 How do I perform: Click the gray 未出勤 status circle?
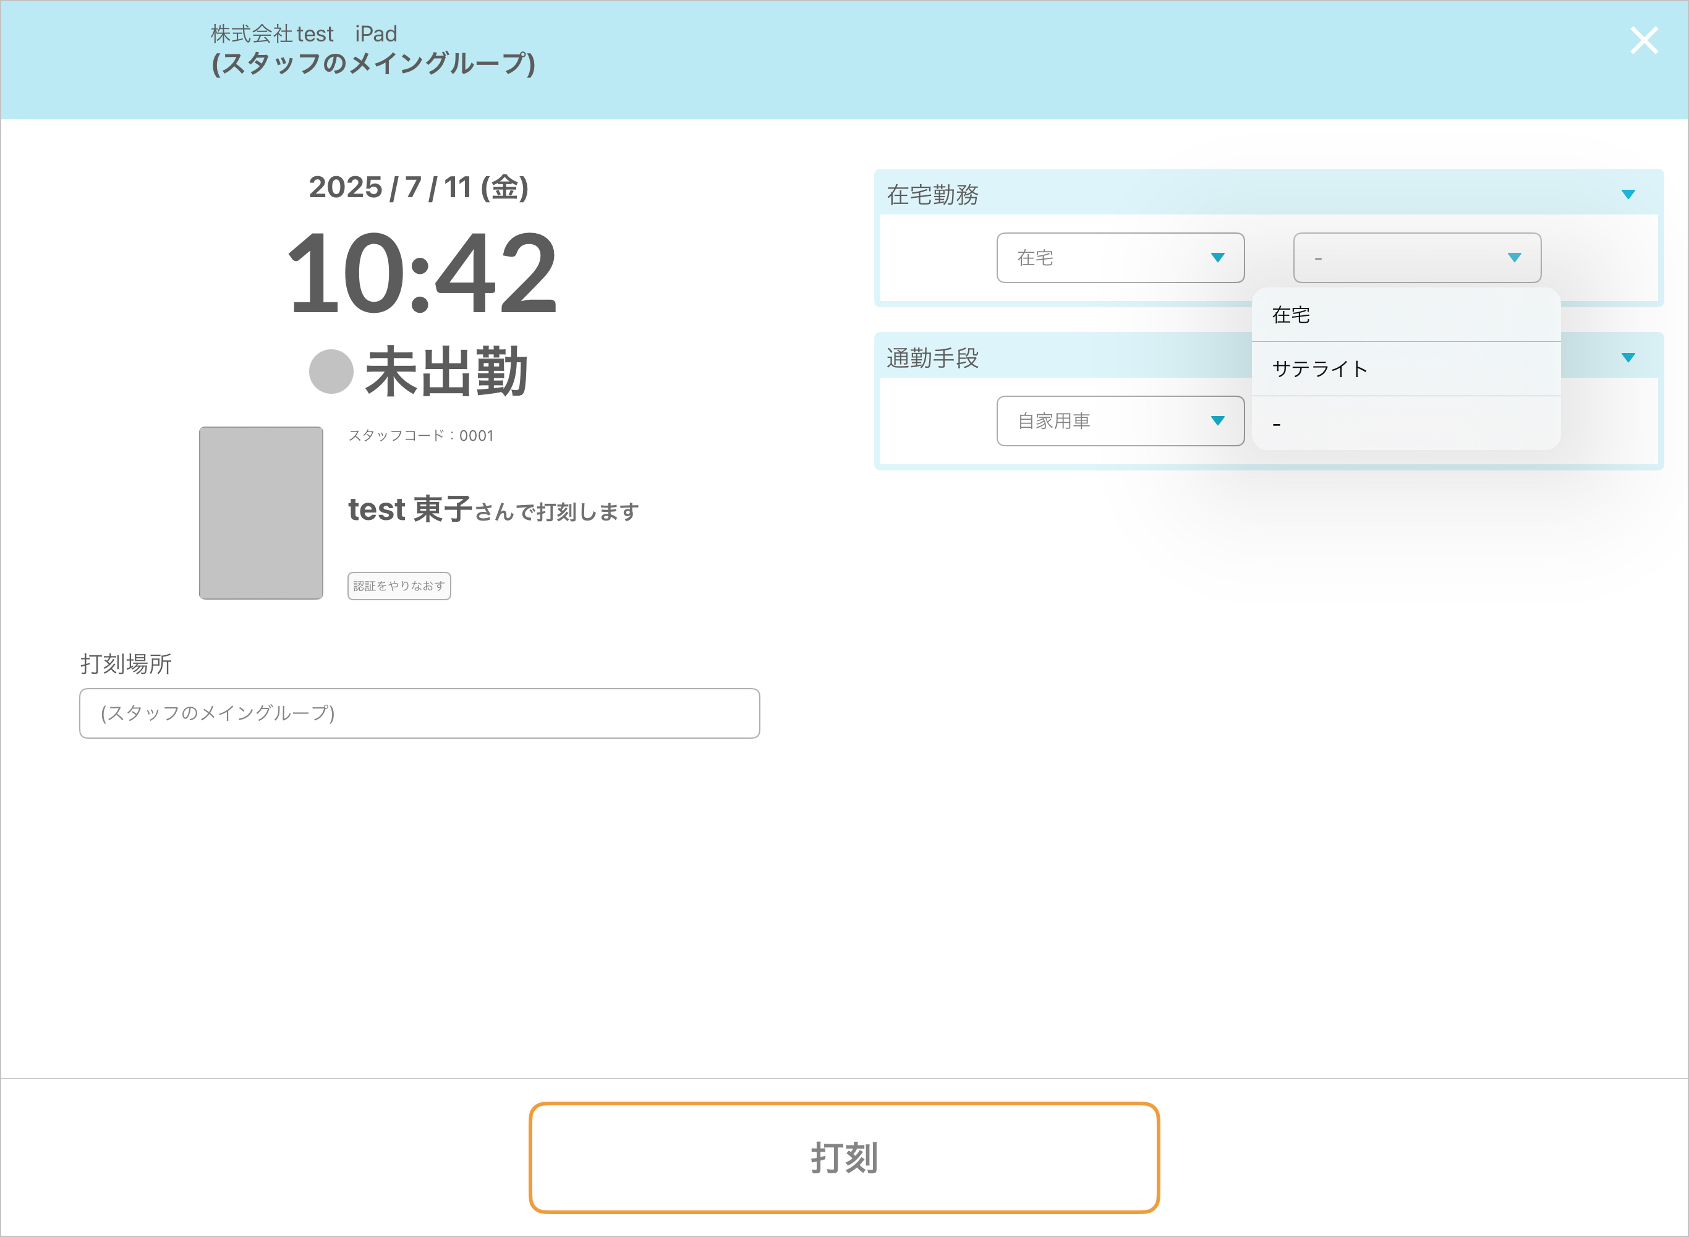331,372
